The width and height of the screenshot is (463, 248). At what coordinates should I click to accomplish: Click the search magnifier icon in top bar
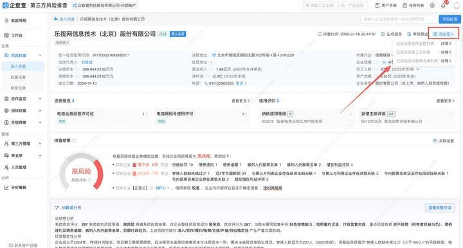[307, 5]
